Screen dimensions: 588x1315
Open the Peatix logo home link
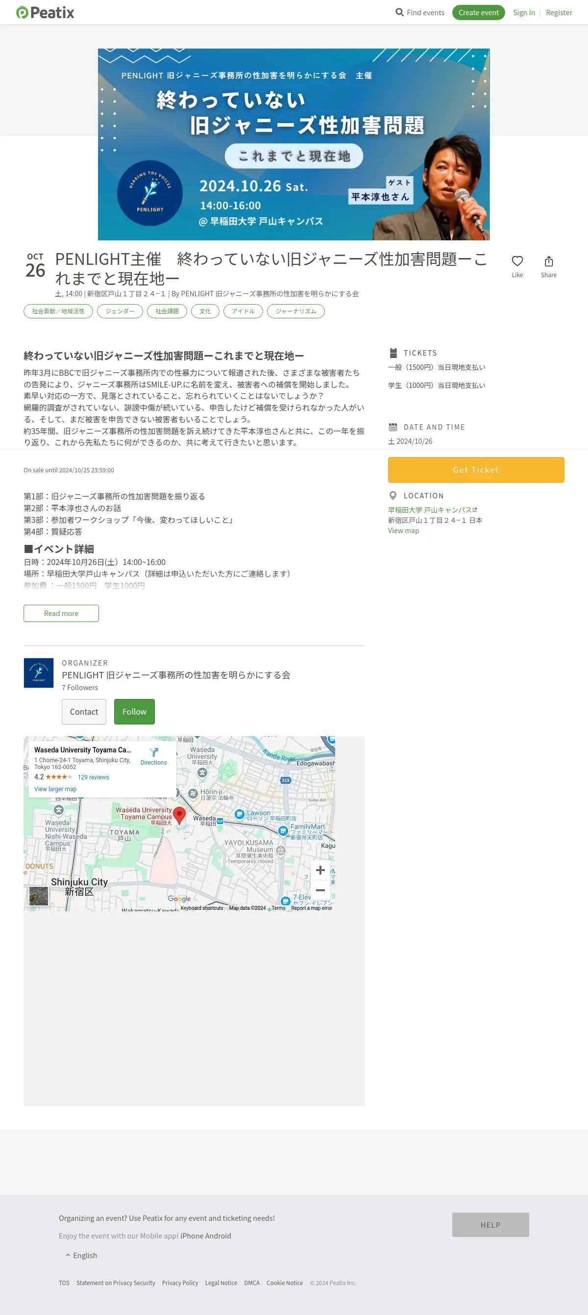click(45, 12)
